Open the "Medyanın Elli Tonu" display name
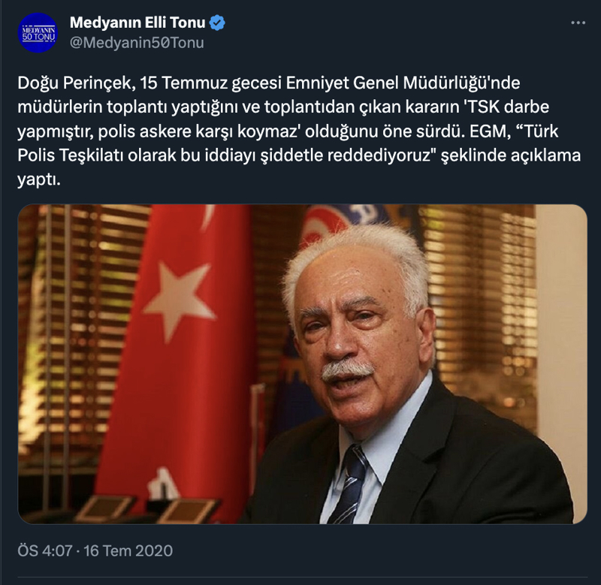The image size is (601, 585). [137, 23]
